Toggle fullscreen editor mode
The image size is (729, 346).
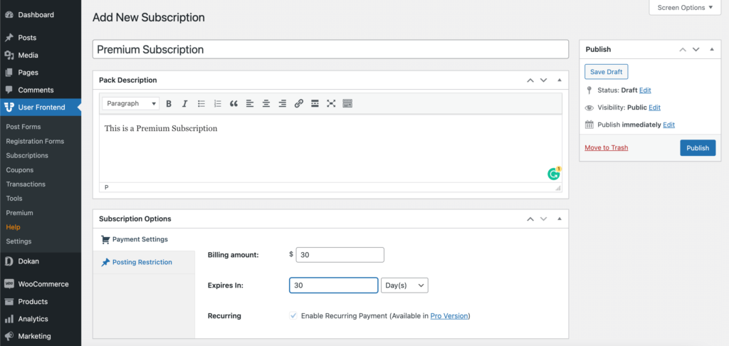pyautogui.click(x=331, y=104)
